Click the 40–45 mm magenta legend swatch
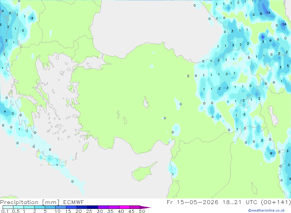Viewport: 291px width, 213px height. point(124,207)
